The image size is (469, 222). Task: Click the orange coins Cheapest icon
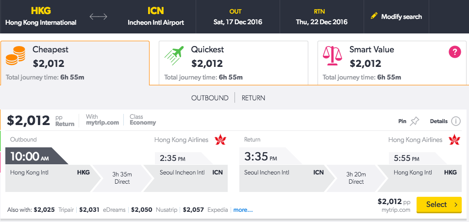pos(16,56)
